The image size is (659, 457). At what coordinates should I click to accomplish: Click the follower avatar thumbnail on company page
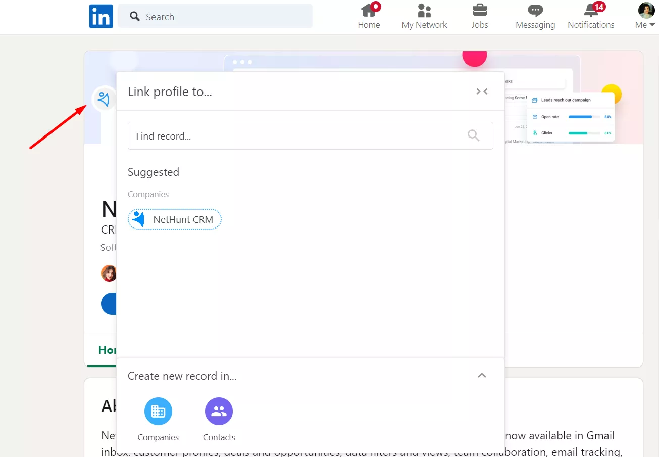coord(109,273)
